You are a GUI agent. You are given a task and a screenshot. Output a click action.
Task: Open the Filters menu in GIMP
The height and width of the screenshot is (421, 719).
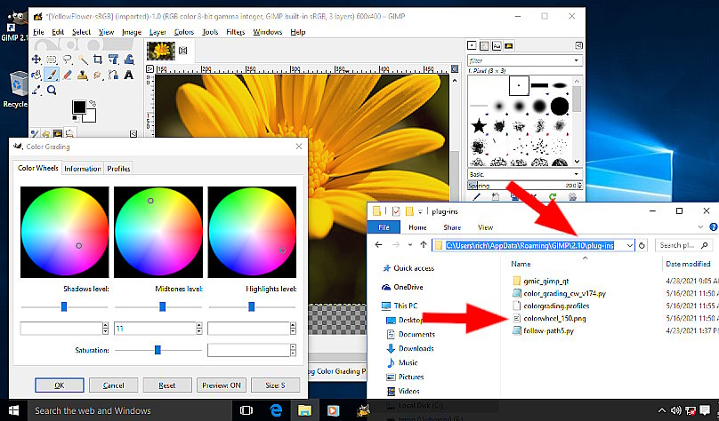(235, 32)
